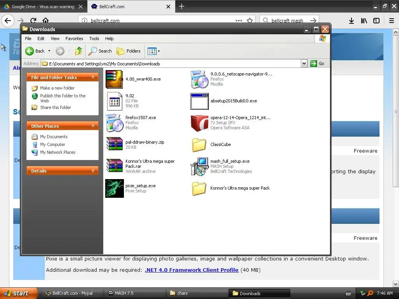Switch to chars taskbar button
Image resolution: width=399 pixels, height=299 pixels.
197,294
